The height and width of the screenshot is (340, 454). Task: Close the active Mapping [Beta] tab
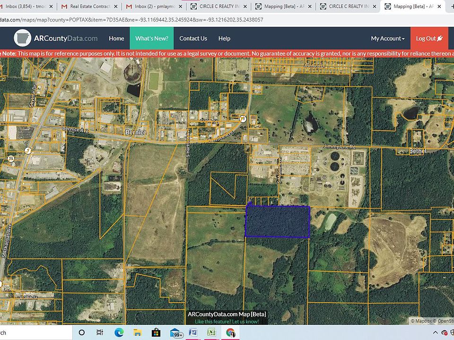coord(439,6)
